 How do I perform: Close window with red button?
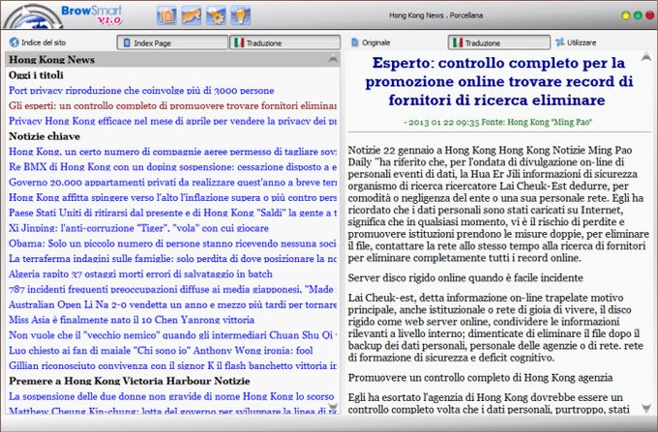[650, 15]
